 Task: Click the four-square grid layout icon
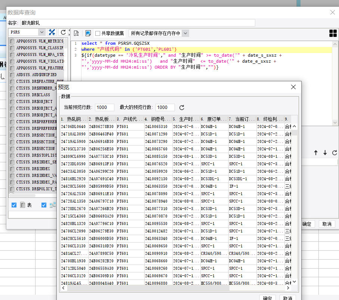[333, 33]
